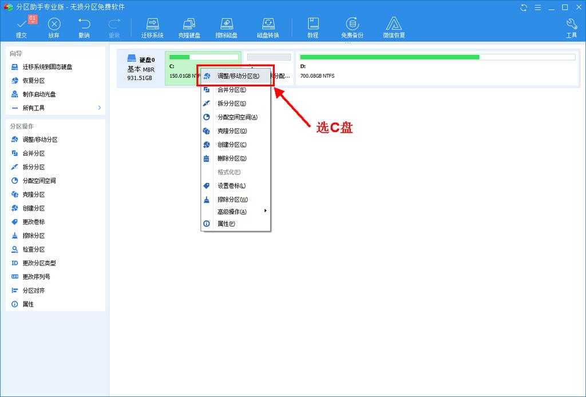The width and height of the screenshot is (586, 397).
Task: Click 迁移系统到固态硬盘 in the sidebar
Action: point(47,67)
